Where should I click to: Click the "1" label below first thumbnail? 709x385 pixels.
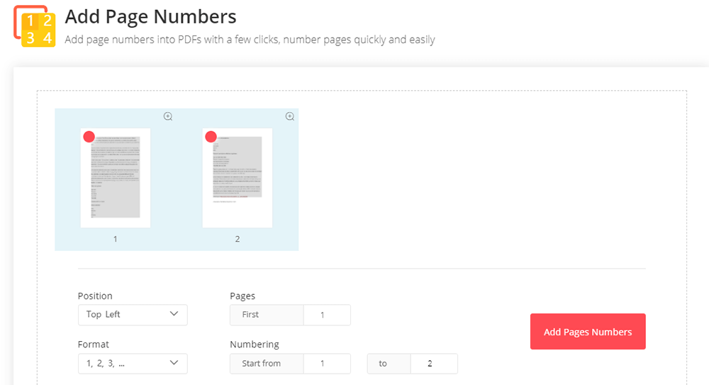coord(116,239)
